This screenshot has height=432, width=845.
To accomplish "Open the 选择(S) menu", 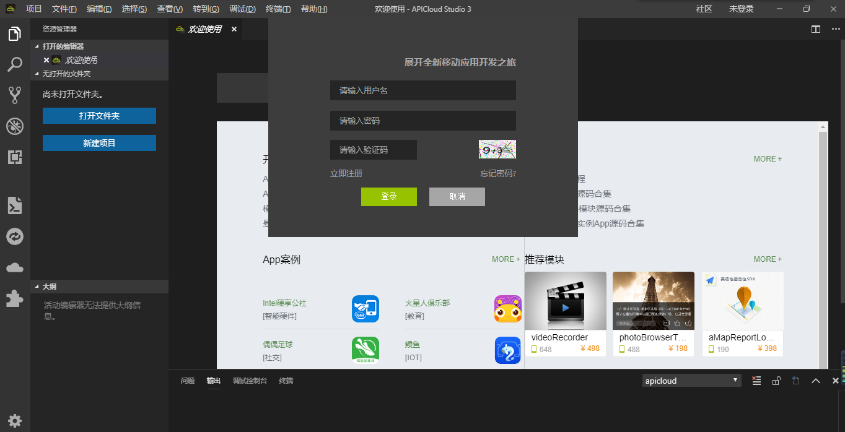I will click(x=134, y=9).
